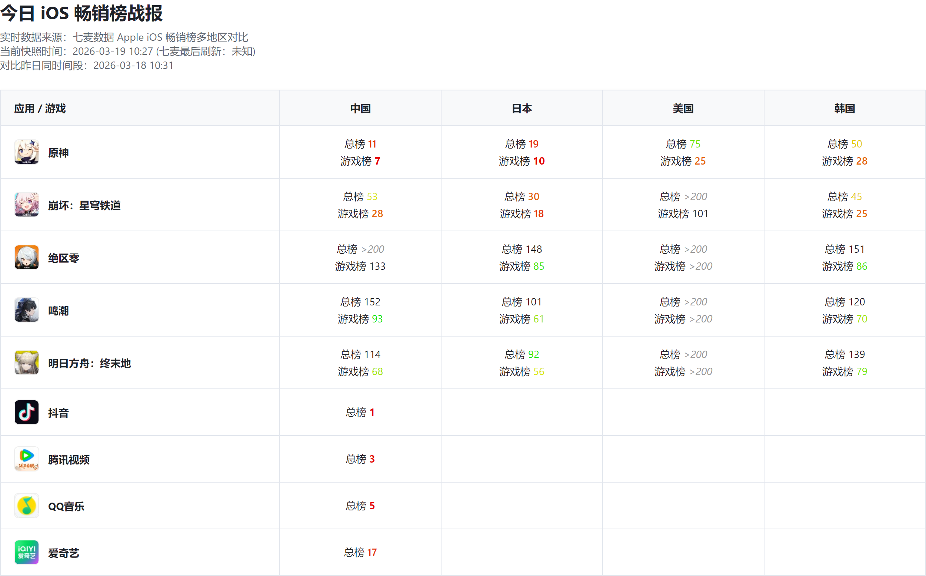Click the Arknights Endfield (明日方舟:终末地) icon
926x576 pixels.
(x=27, y=362)
